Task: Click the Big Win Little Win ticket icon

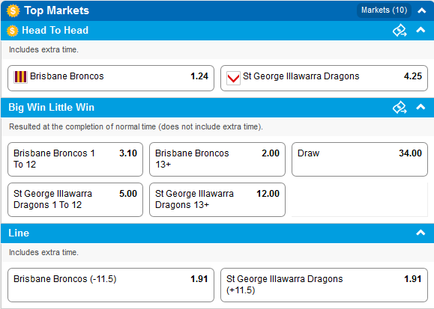Action: point(400,108)
